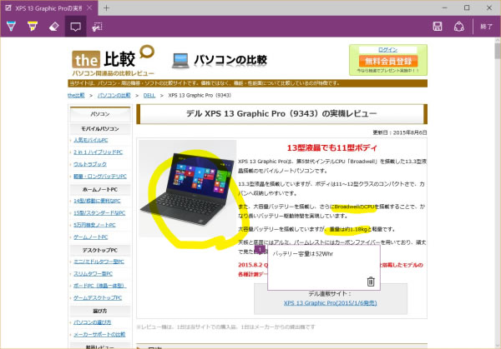The height and width of the screenshot is (349, 501).
Task: Click the purple note marker numbered 1
Action: coord(260,249)
